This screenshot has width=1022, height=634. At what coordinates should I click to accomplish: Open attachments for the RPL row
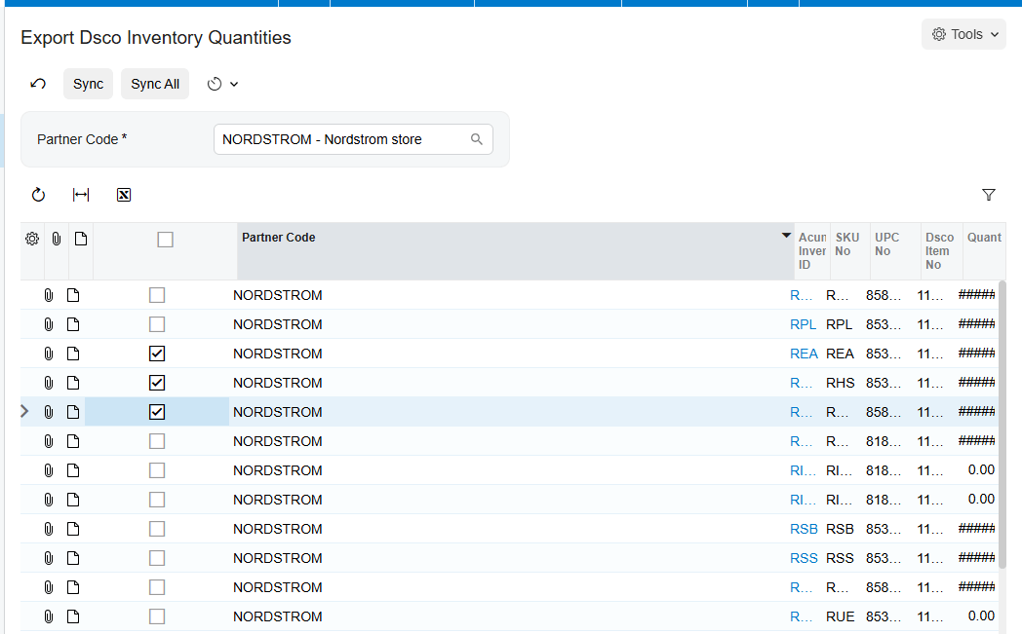pos(48,324)
